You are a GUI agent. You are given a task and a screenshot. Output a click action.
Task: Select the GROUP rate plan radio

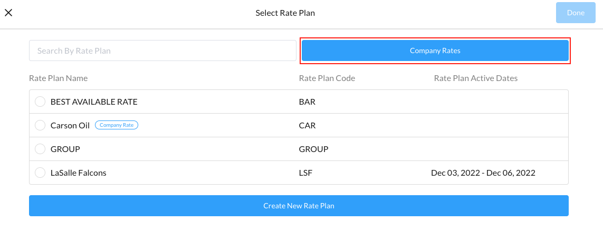pyautogui.click(x=40, y=149)
